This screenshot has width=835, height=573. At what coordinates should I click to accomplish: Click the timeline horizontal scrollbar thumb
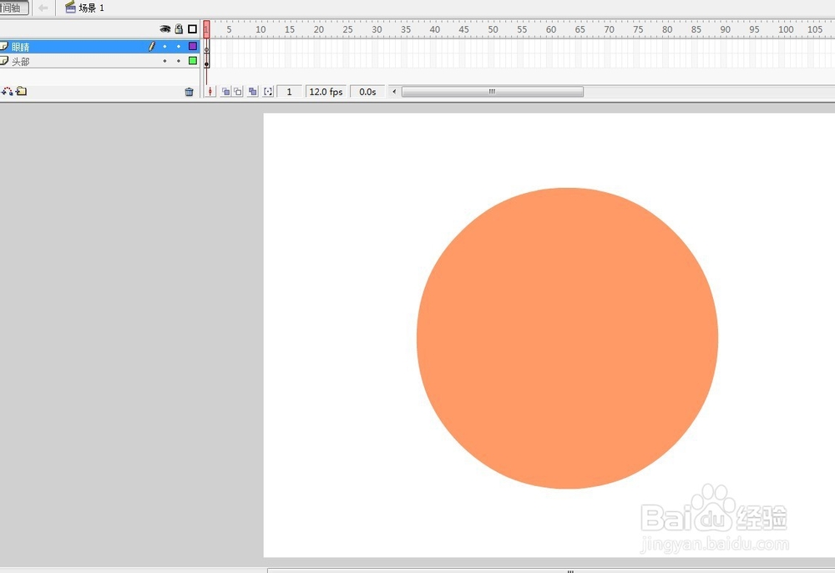click(492, 92)
